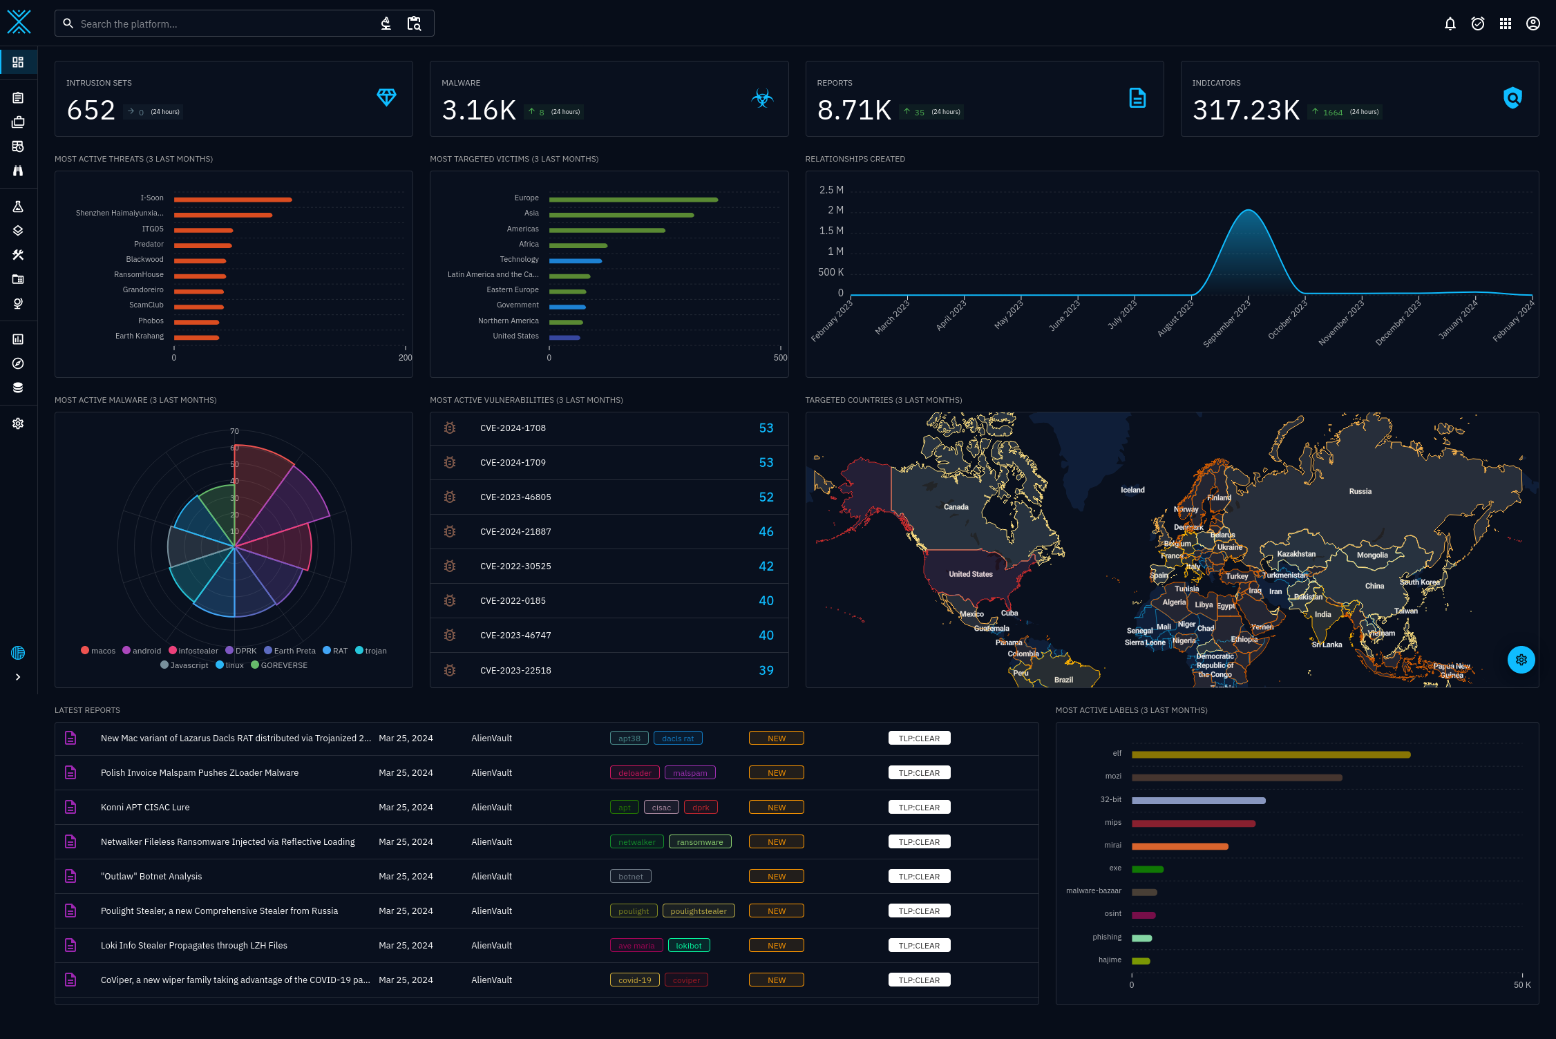Click the elf bar in active labels

pos(1271,754)
